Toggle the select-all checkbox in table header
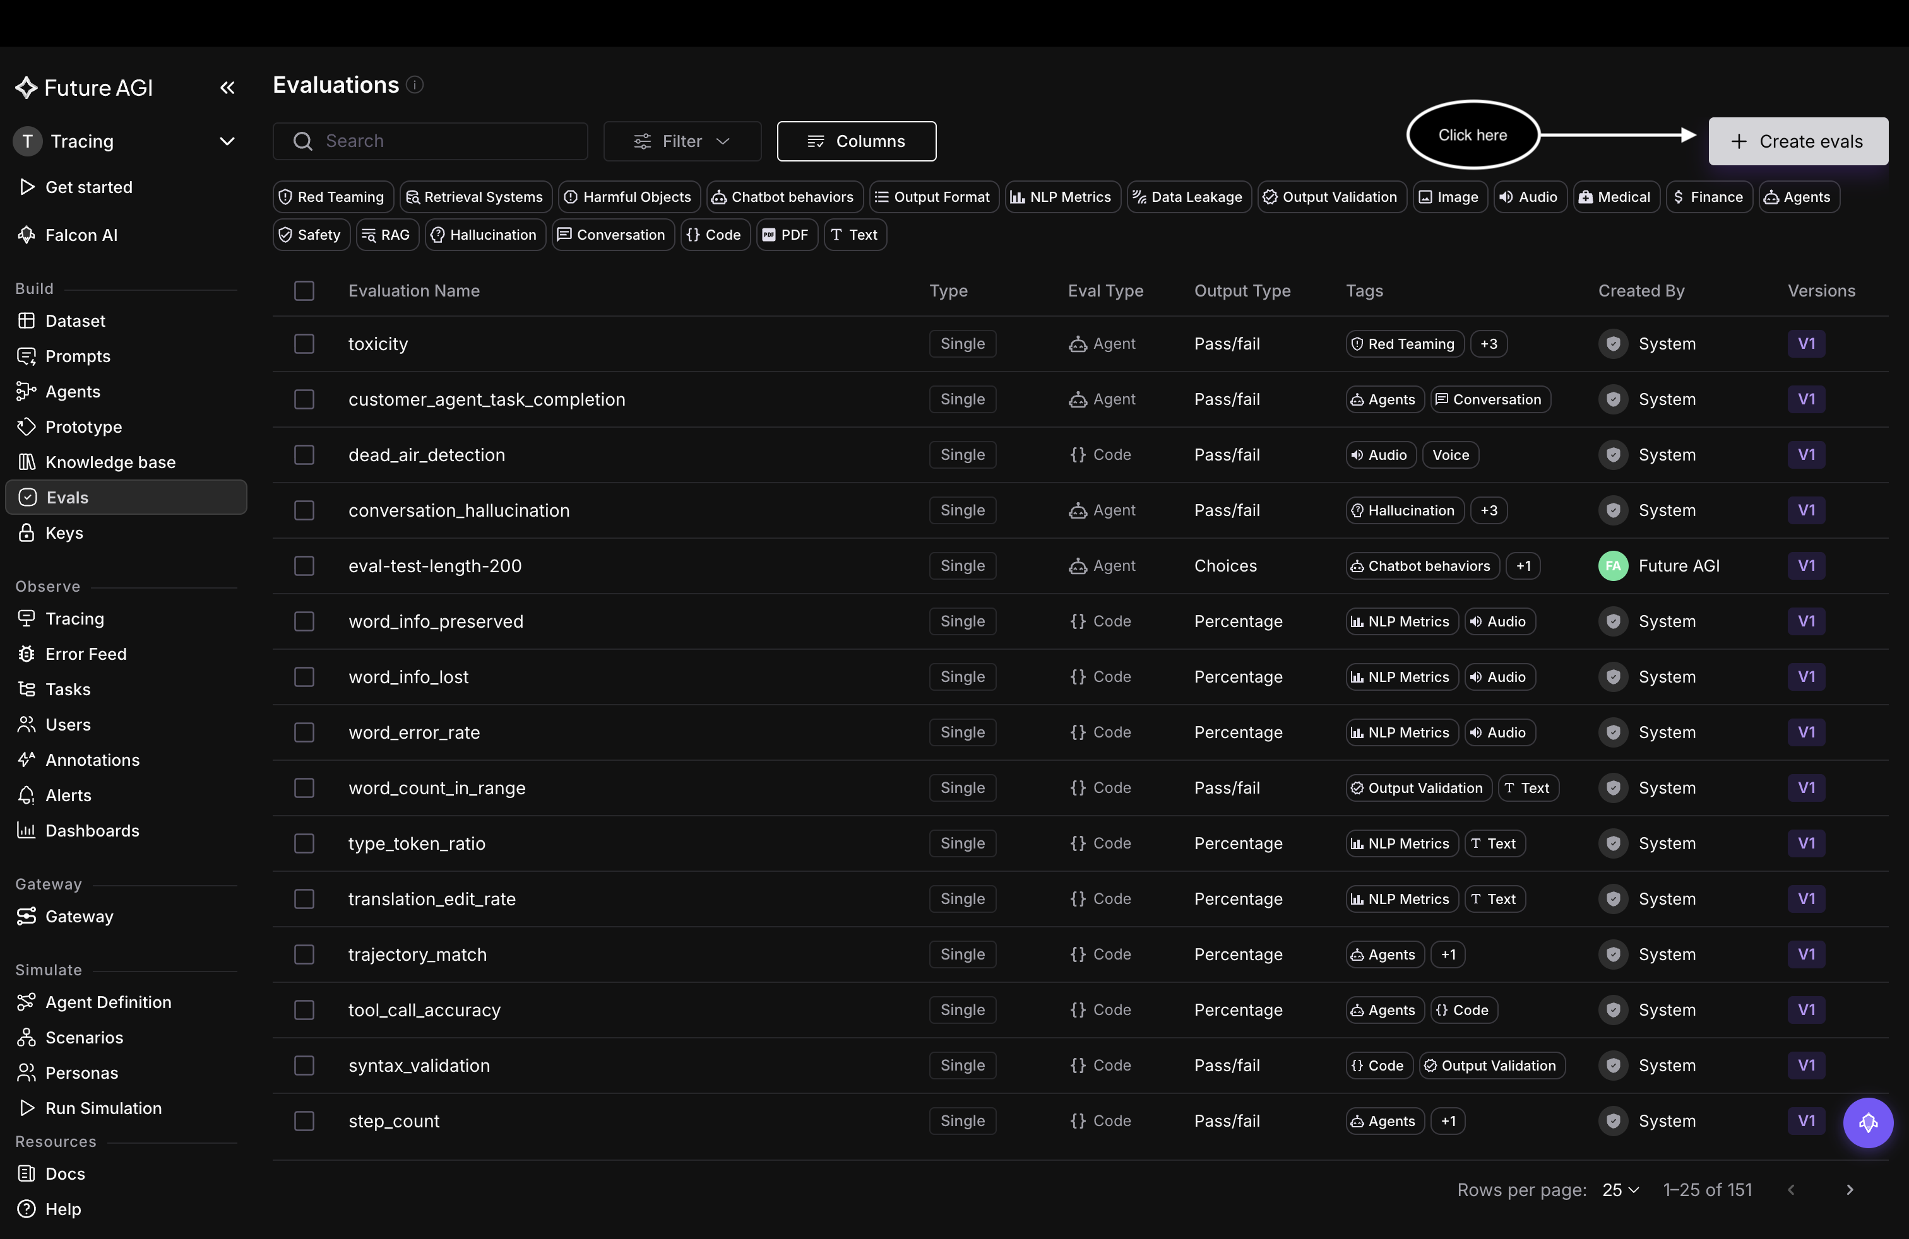The image size is (1909, 1239). pyautogui.click(x=304, y=291)
